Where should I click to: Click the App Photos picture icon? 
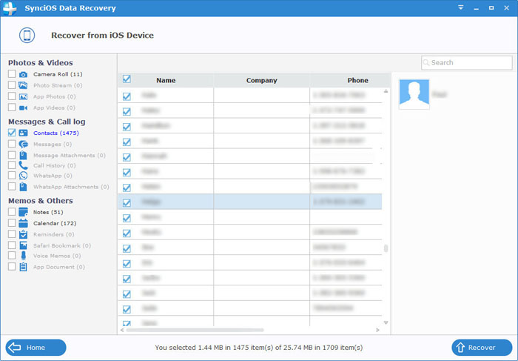(23, 96)
